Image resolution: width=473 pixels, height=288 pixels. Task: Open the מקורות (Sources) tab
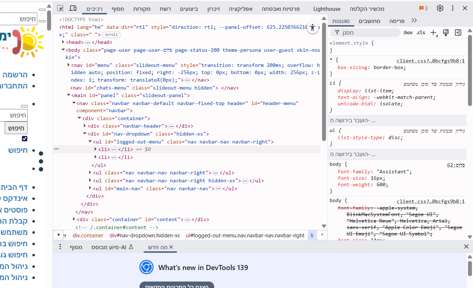click(x=142, y=9)
